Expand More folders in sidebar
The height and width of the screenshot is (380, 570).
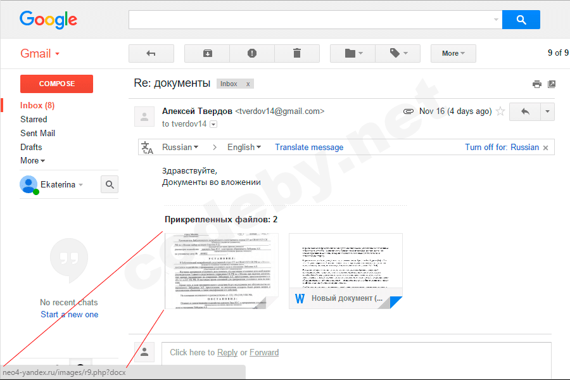33,161
